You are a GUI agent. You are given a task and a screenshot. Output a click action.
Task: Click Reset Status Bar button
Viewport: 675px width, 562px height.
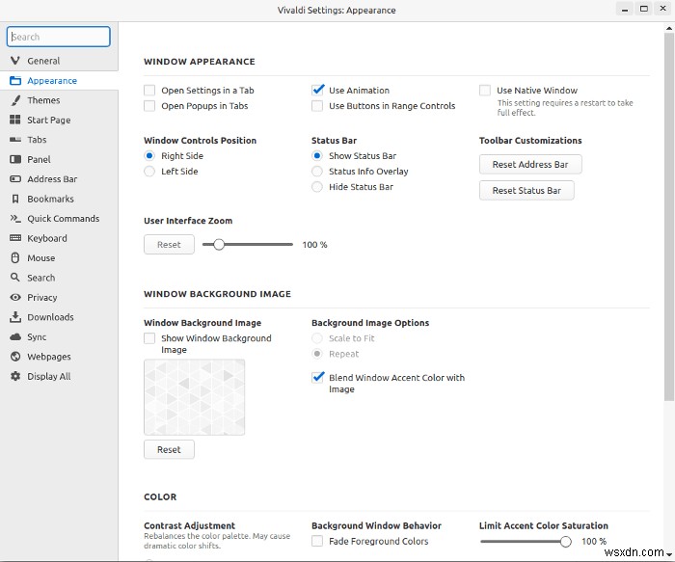[526, 190]
